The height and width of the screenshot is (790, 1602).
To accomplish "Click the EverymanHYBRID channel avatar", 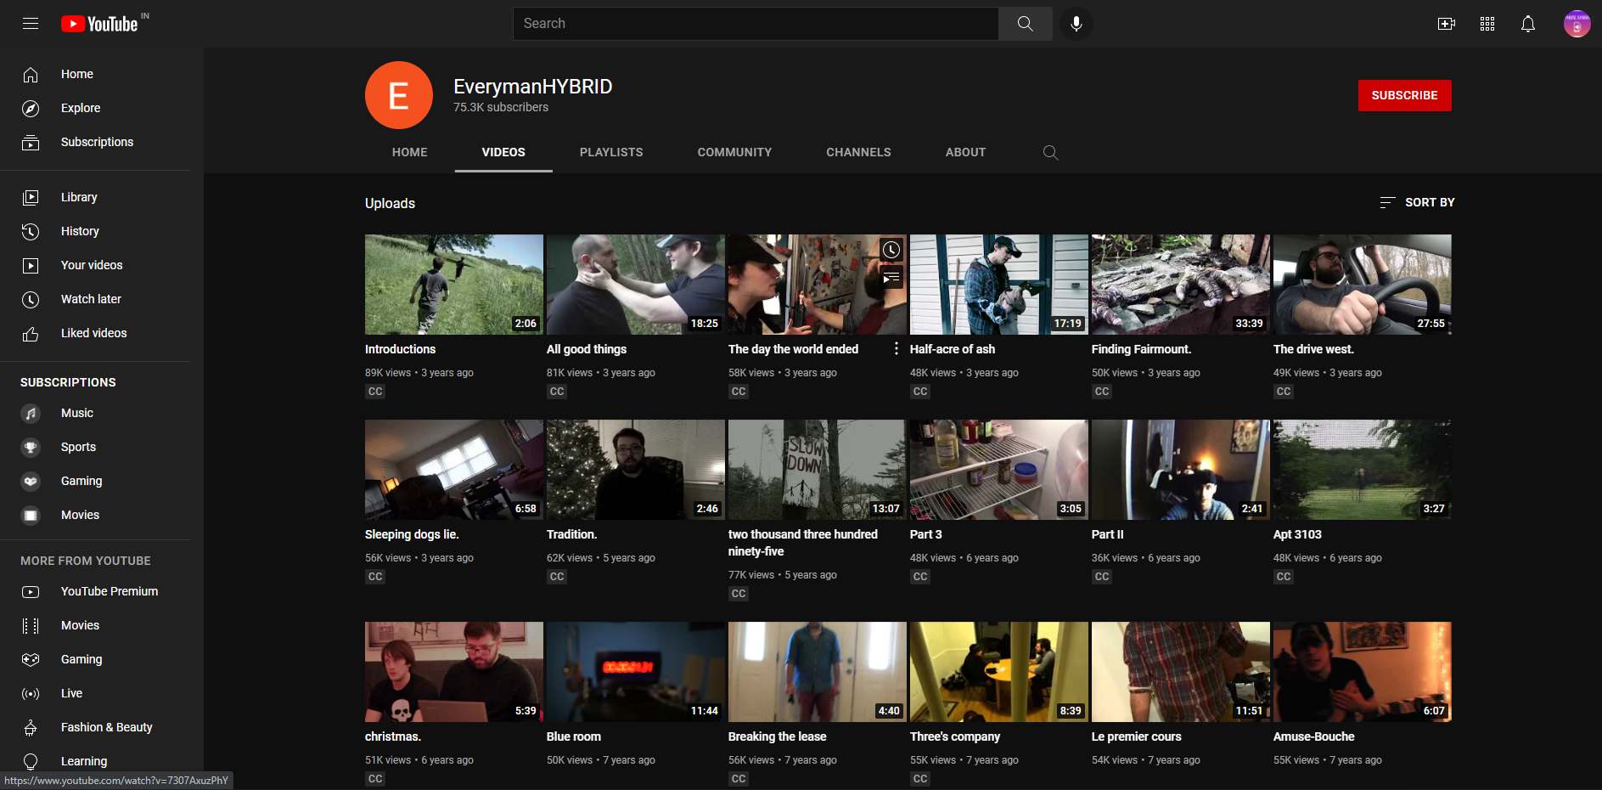I will click(399, 95).
